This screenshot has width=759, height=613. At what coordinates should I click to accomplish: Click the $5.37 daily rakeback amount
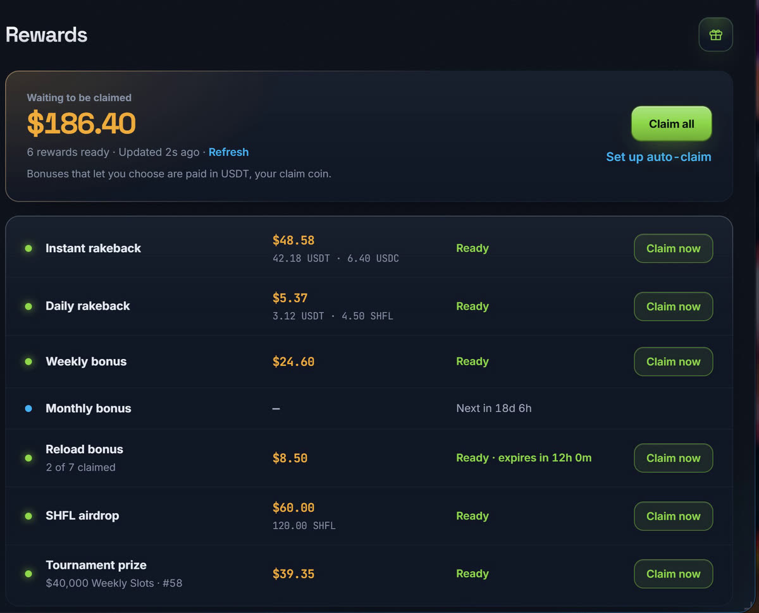tap(290, 298)
